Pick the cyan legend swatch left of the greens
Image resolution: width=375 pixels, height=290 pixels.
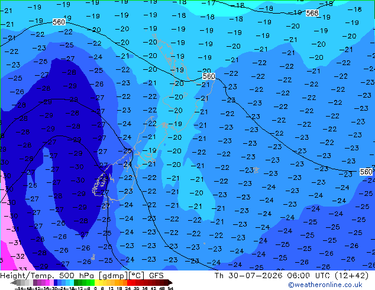72,282
